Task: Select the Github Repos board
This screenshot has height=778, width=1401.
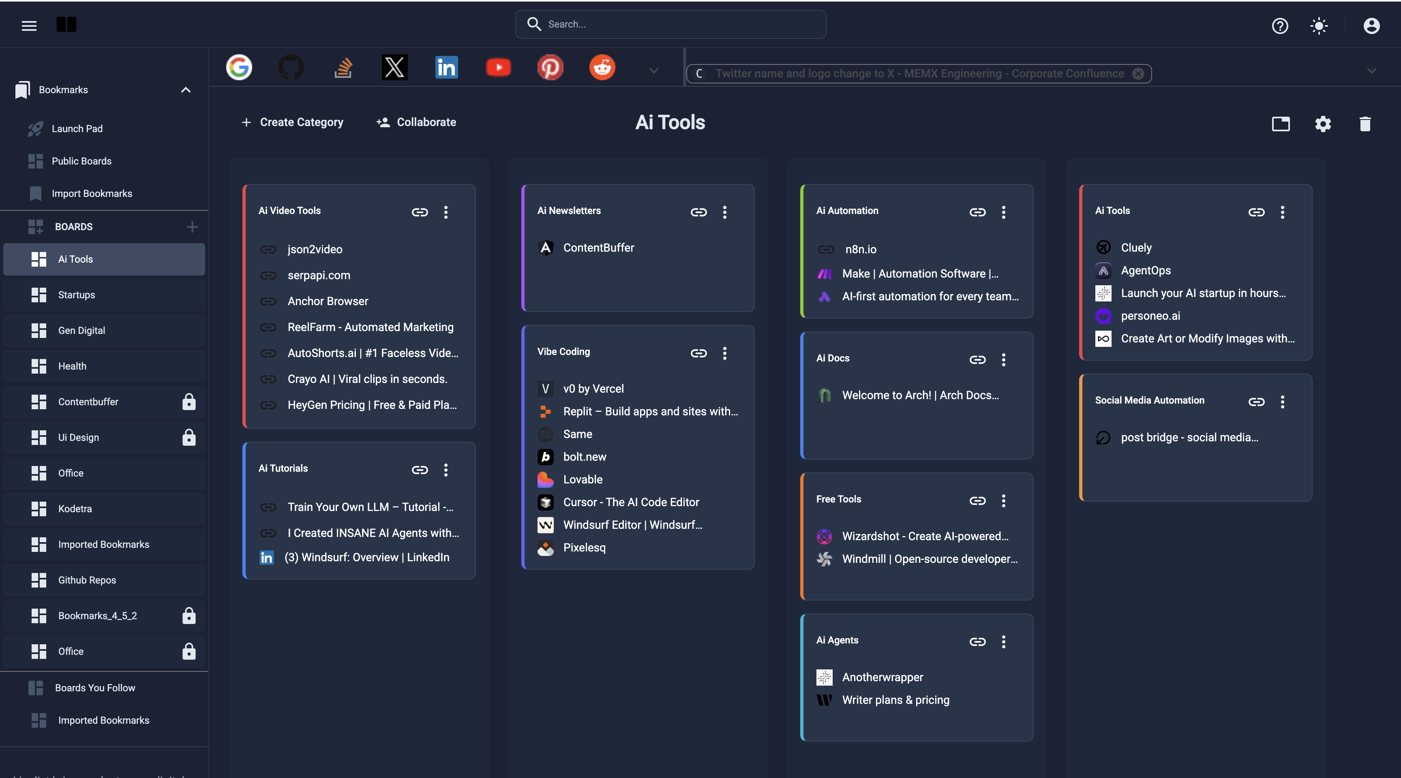Action: (x=105, y=580)
